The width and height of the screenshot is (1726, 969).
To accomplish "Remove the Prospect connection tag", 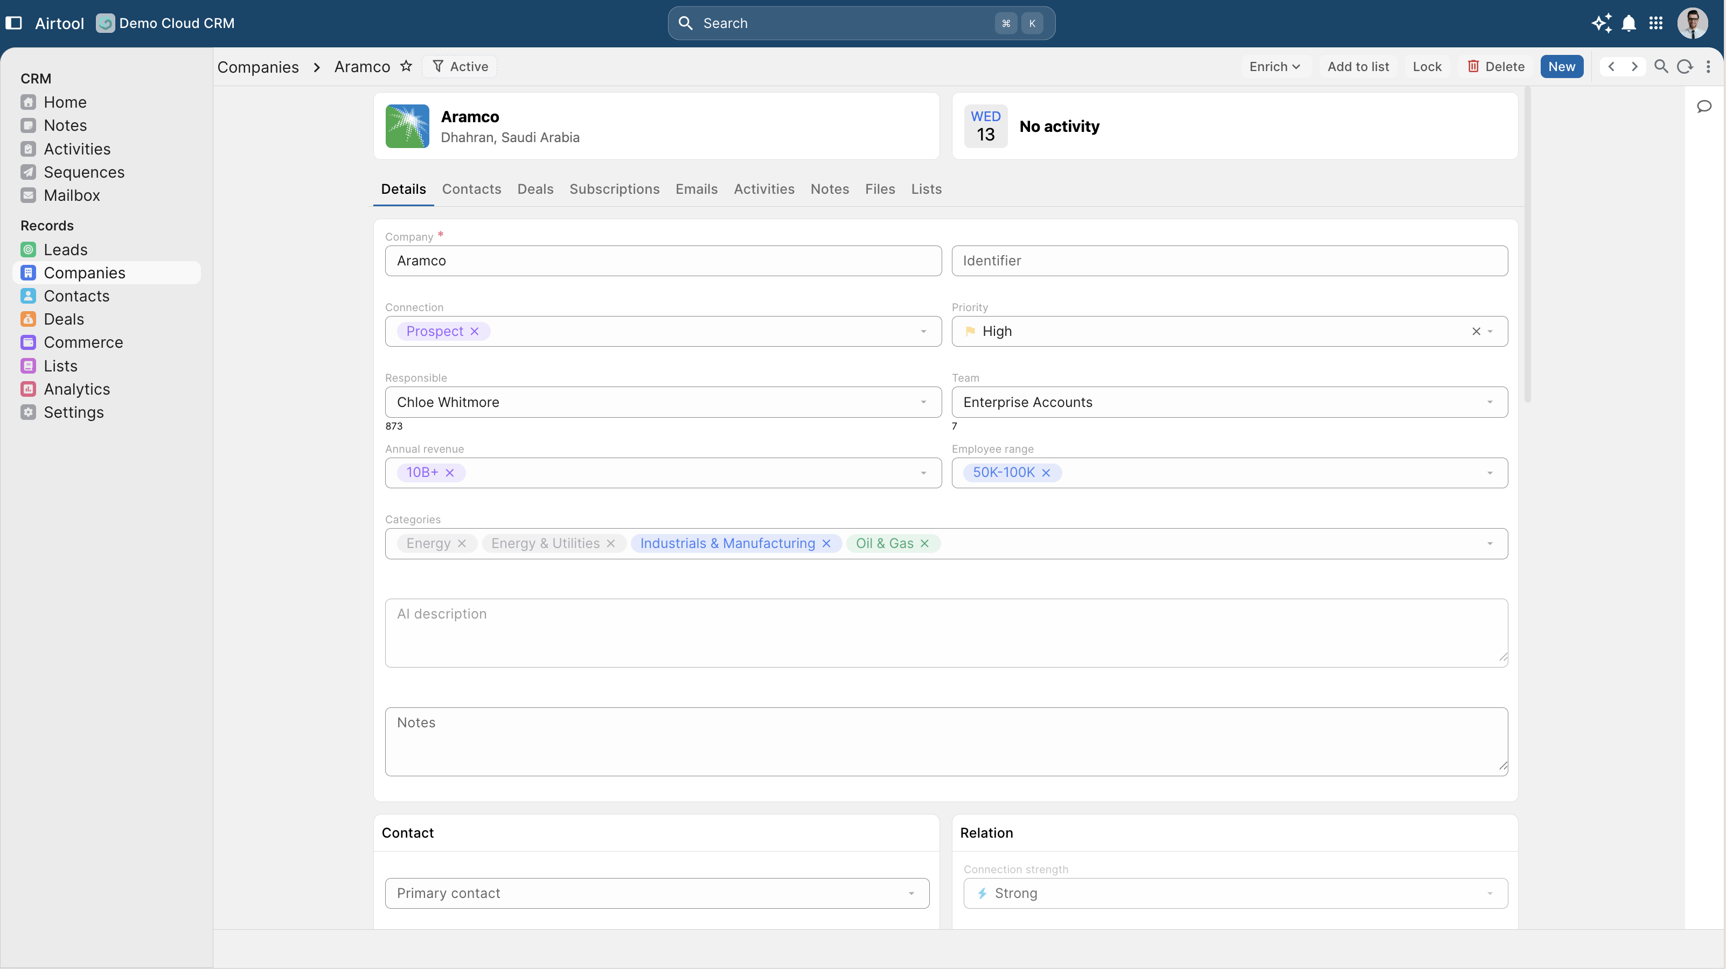I will pos(475,332).
